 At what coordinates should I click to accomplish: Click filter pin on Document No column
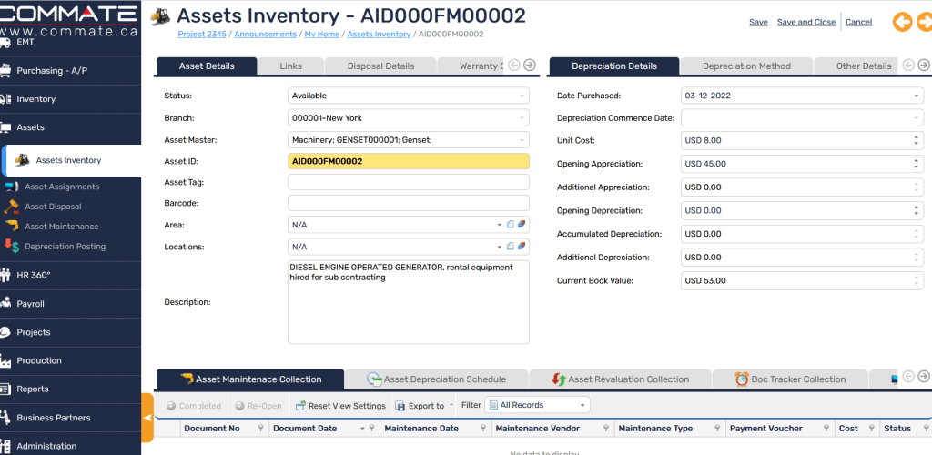pos(260,429)
